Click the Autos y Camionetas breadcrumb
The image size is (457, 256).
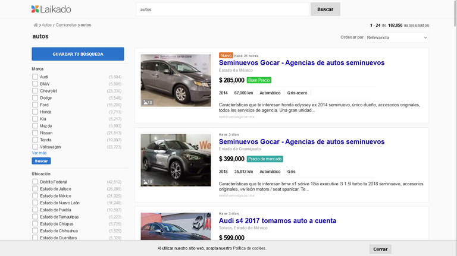[x=59, y=25]
